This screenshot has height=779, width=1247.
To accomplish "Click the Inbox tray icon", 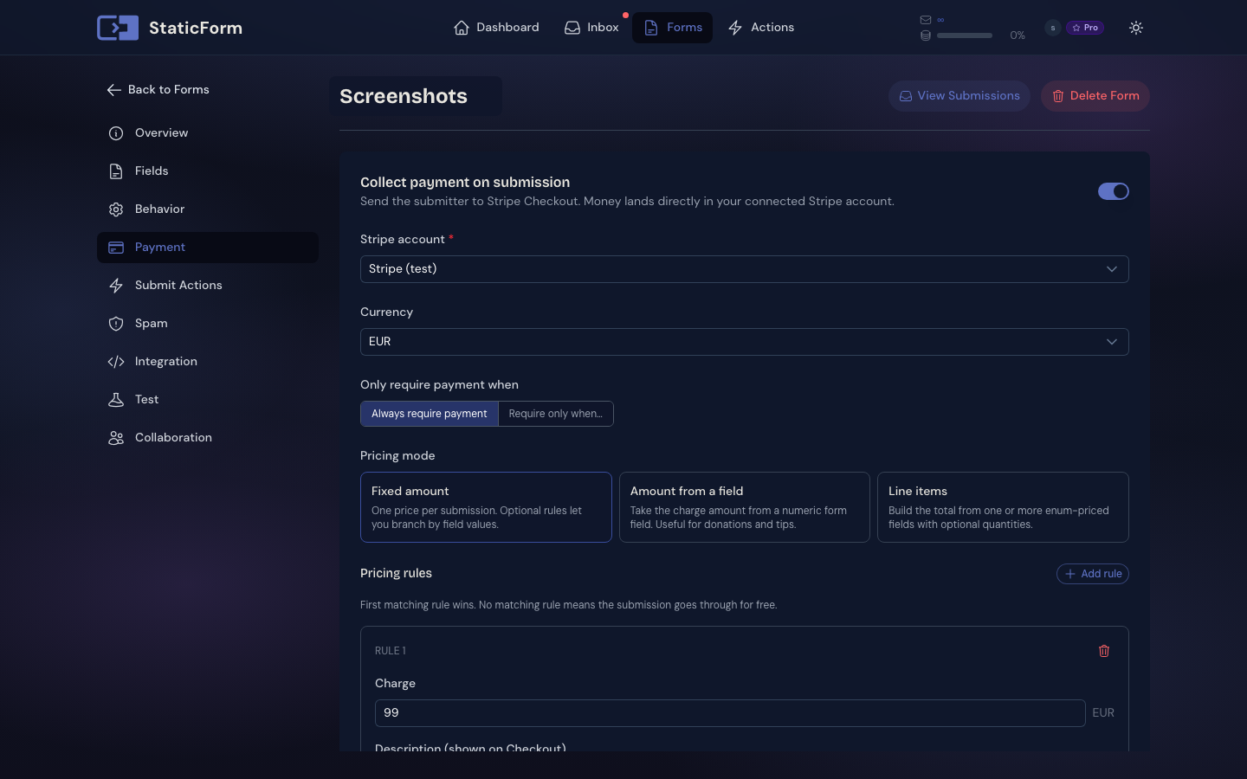I will point(572,28).
